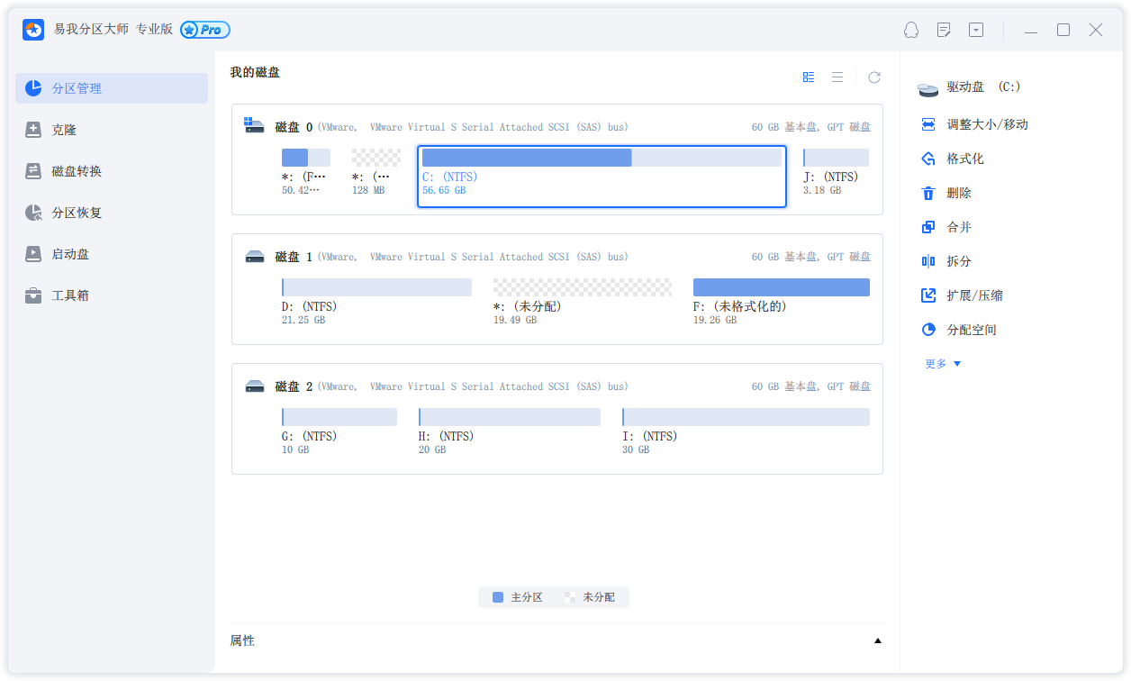Click the Allocate Space (分配空间) icon
The image size is (1131, 681).
pos(928,330)
